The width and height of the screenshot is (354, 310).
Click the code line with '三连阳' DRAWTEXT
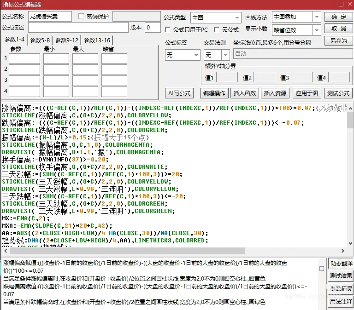click(x=90, y=189)
